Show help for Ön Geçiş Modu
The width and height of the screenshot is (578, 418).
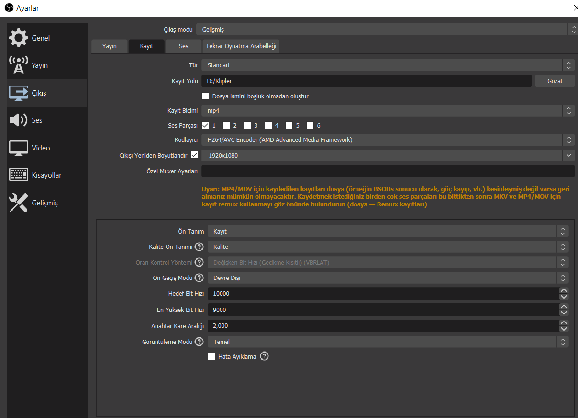click(200, 278)
